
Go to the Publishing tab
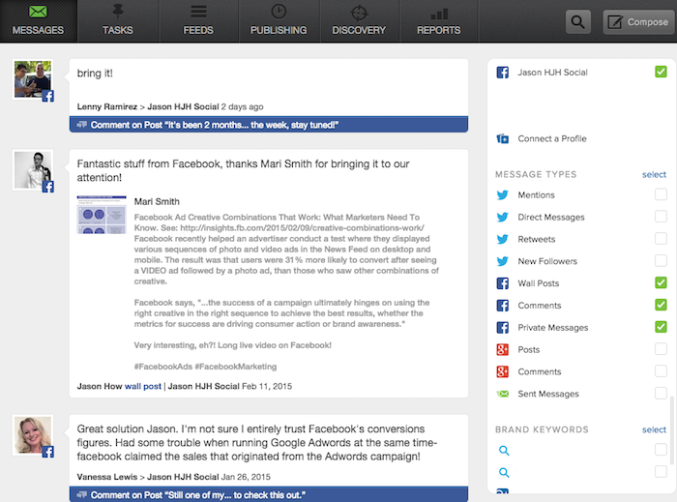point(279,20)
